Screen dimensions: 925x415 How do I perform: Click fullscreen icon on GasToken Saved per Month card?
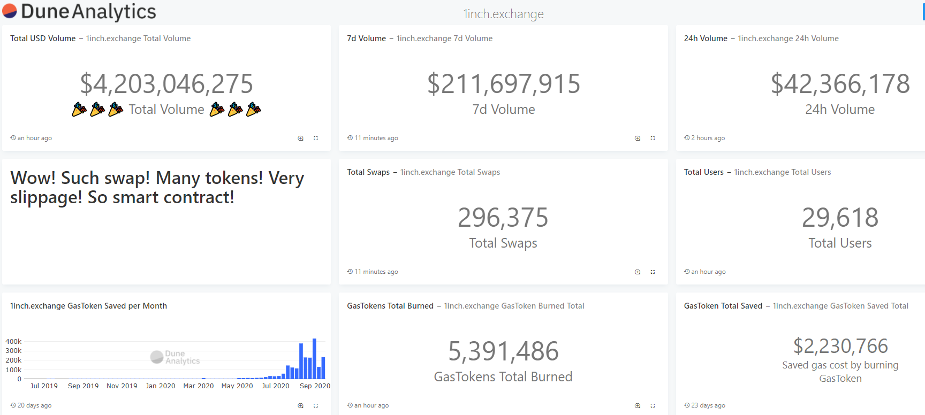[x=316, y=405]
